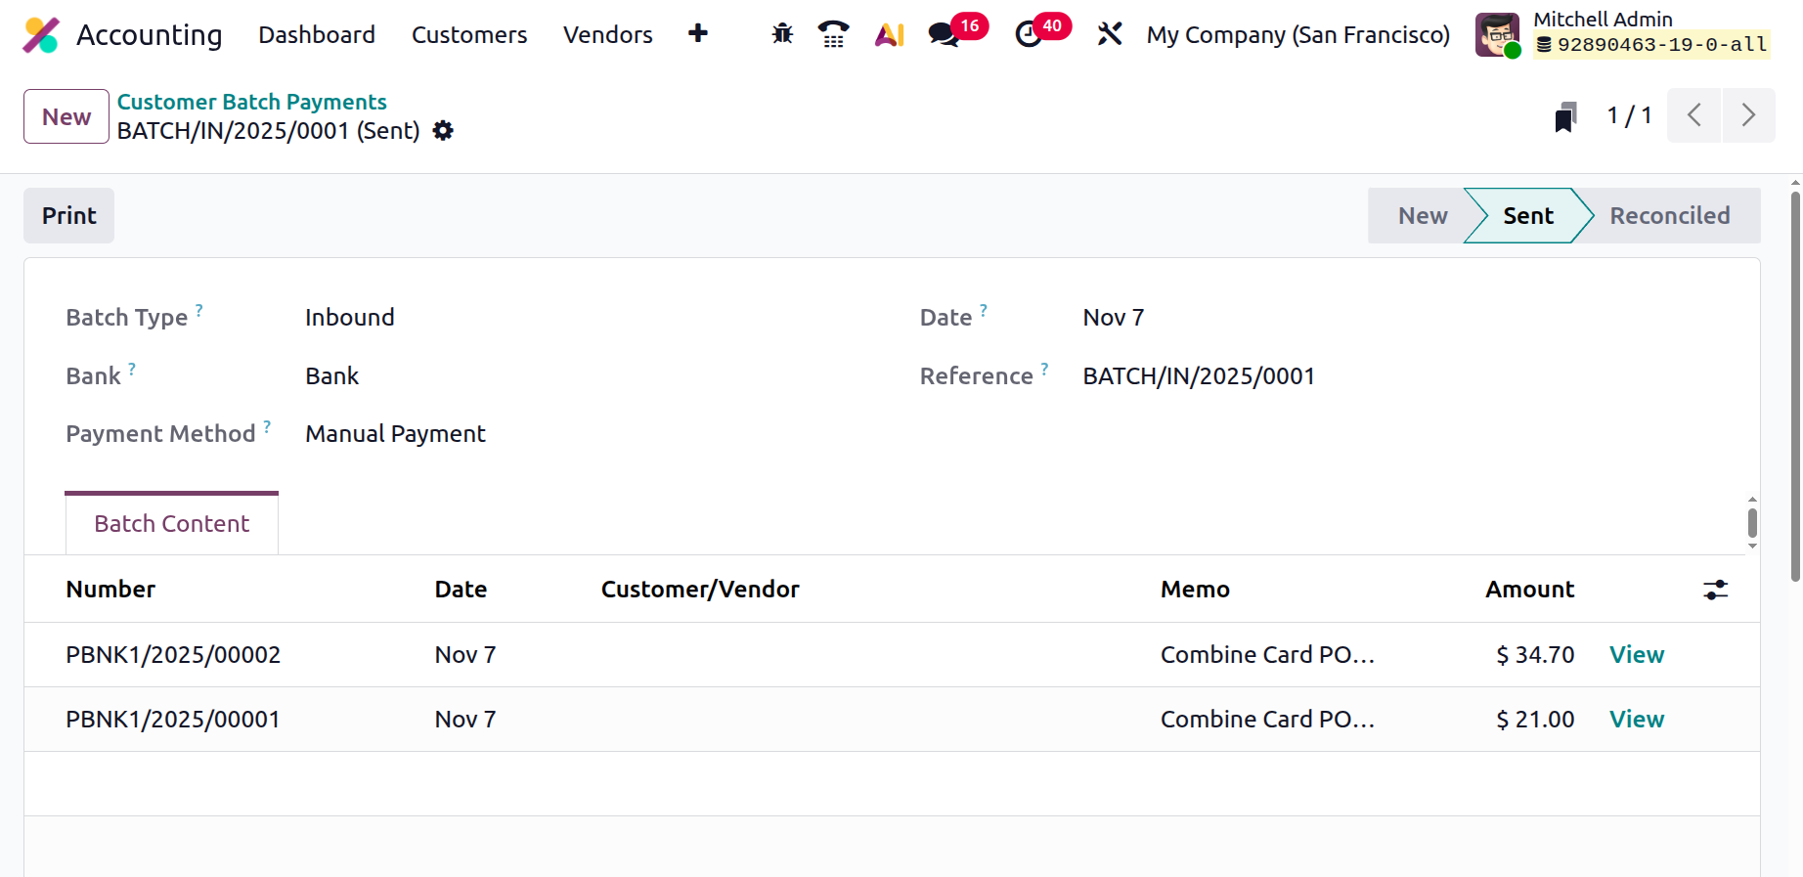Click the VoIP phone icon

[x=833, y=34]
